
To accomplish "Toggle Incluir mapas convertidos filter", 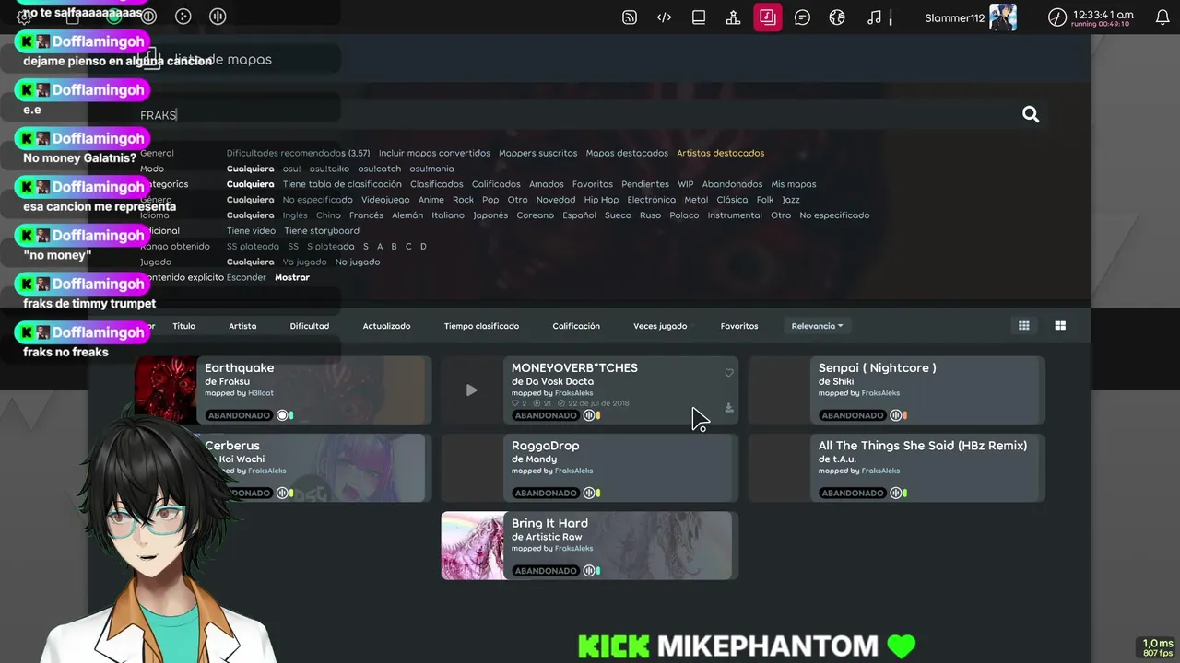I will point(434,153).
